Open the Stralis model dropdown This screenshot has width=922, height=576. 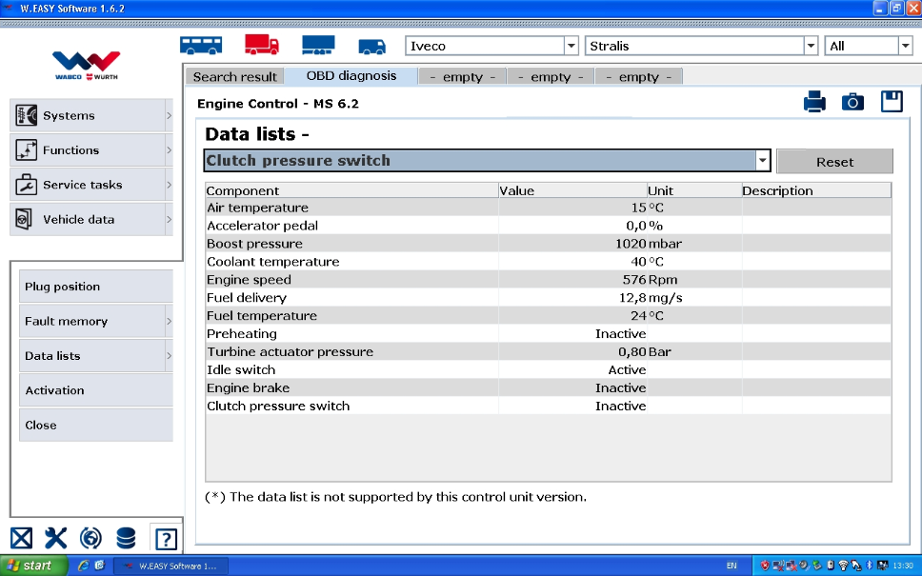click(x=811, y=46)
